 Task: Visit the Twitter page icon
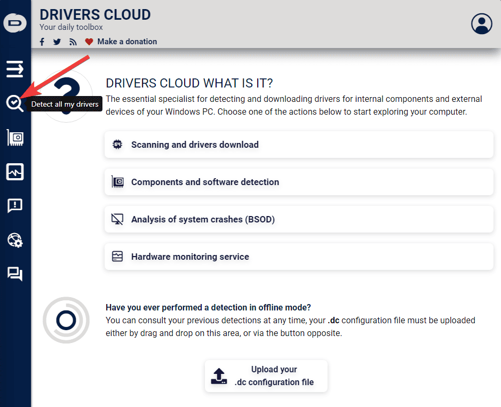[x=57, y=42]
